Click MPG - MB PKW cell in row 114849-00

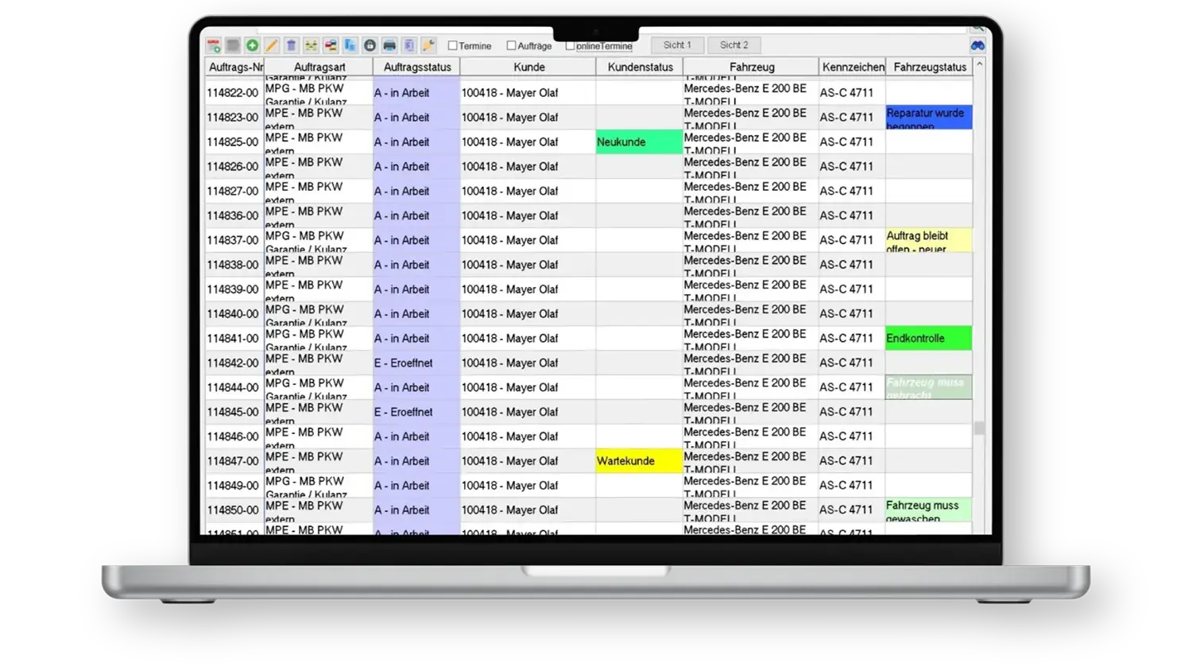[319, 486]
